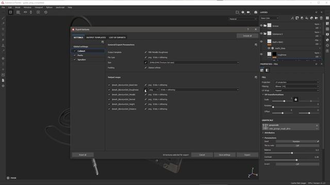Click the General Export Parameters copy-settings icon
This screenshot has height=185, width=330.
click(x=256, y=45)
